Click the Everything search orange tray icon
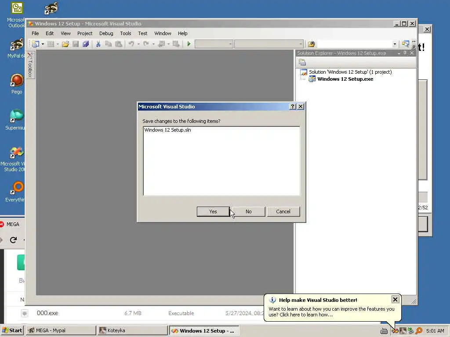 pyautogui.click(x=419, y=331)
